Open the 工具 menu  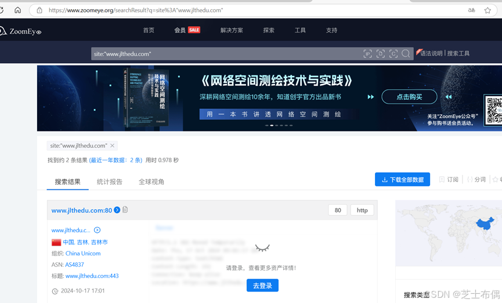(x=300, y=30)
